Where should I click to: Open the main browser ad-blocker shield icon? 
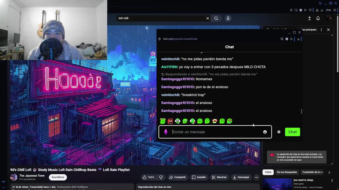301,10
